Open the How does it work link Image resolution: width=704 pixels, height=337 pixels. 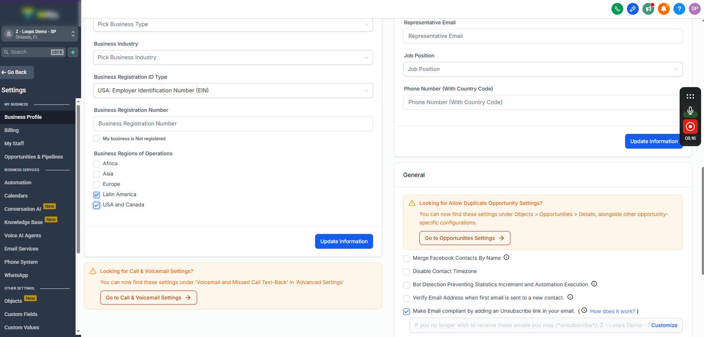point(612,312)
